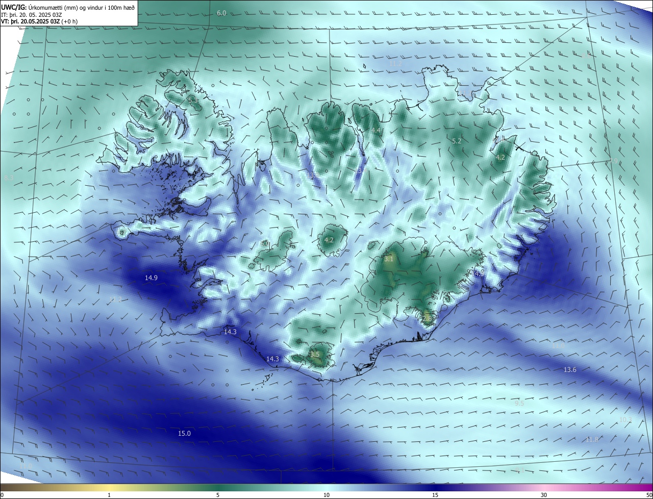
Task: Click the 7.9 value label
Action: 613,161
